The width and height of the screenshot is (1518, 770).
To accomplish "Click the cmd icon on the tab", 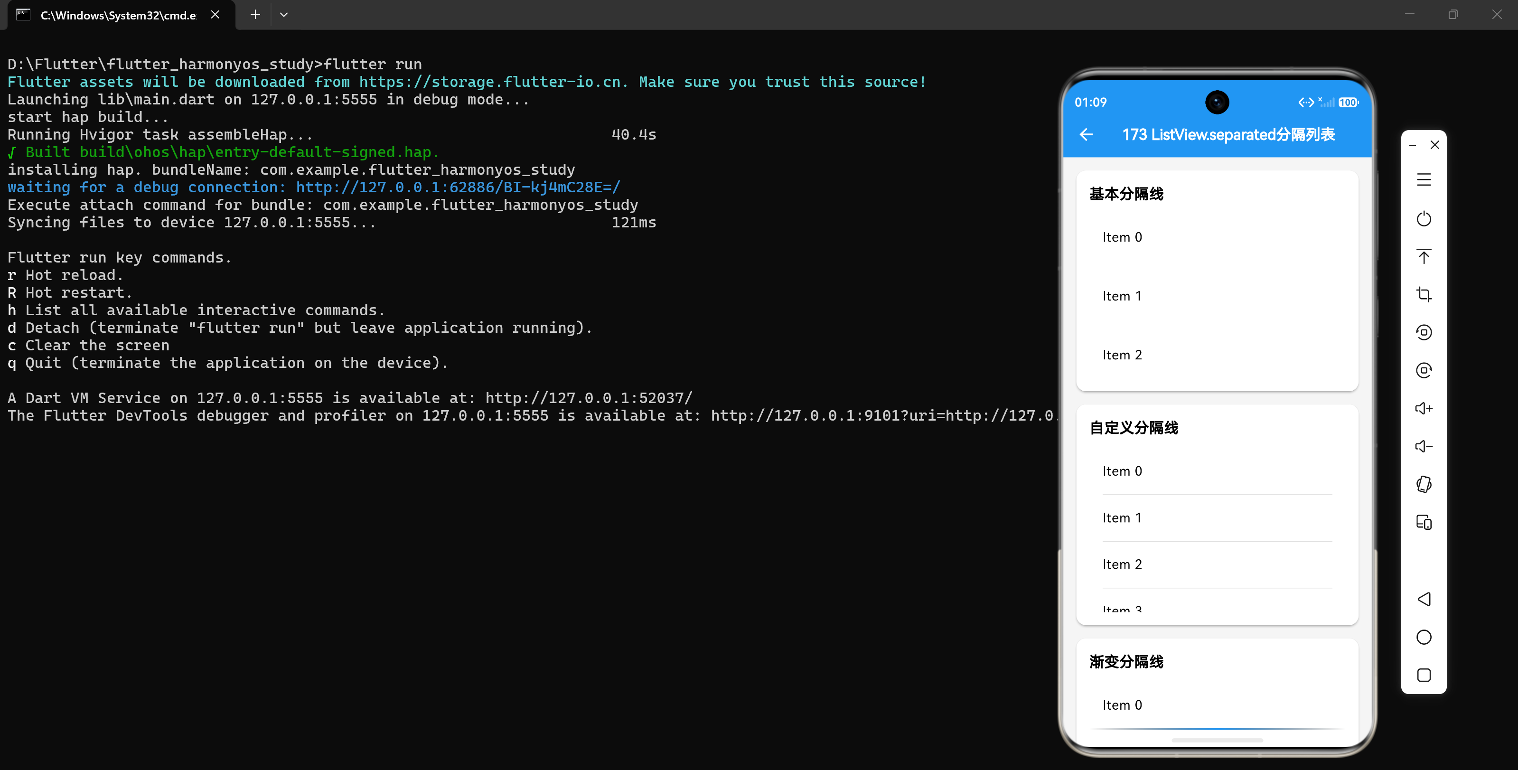I will point(23,15).
